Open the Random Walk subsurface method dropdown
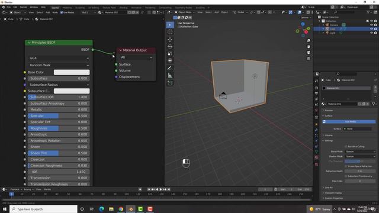Viewport: 379px width, 213px height. [x=59, y=65]
